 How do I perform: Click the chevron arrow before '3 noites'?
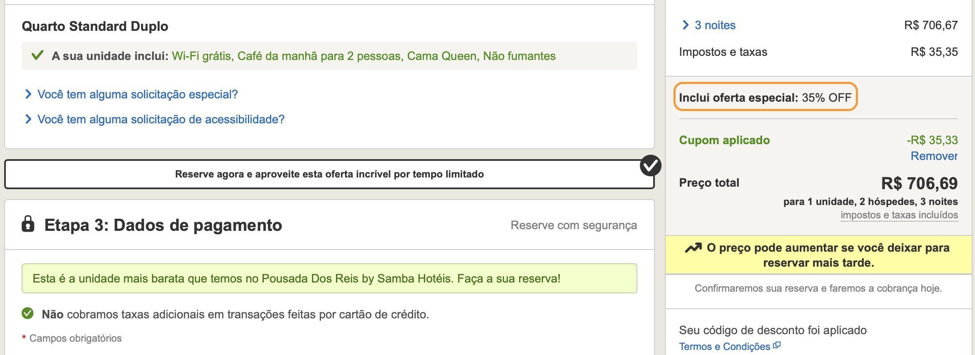point(685,25)
